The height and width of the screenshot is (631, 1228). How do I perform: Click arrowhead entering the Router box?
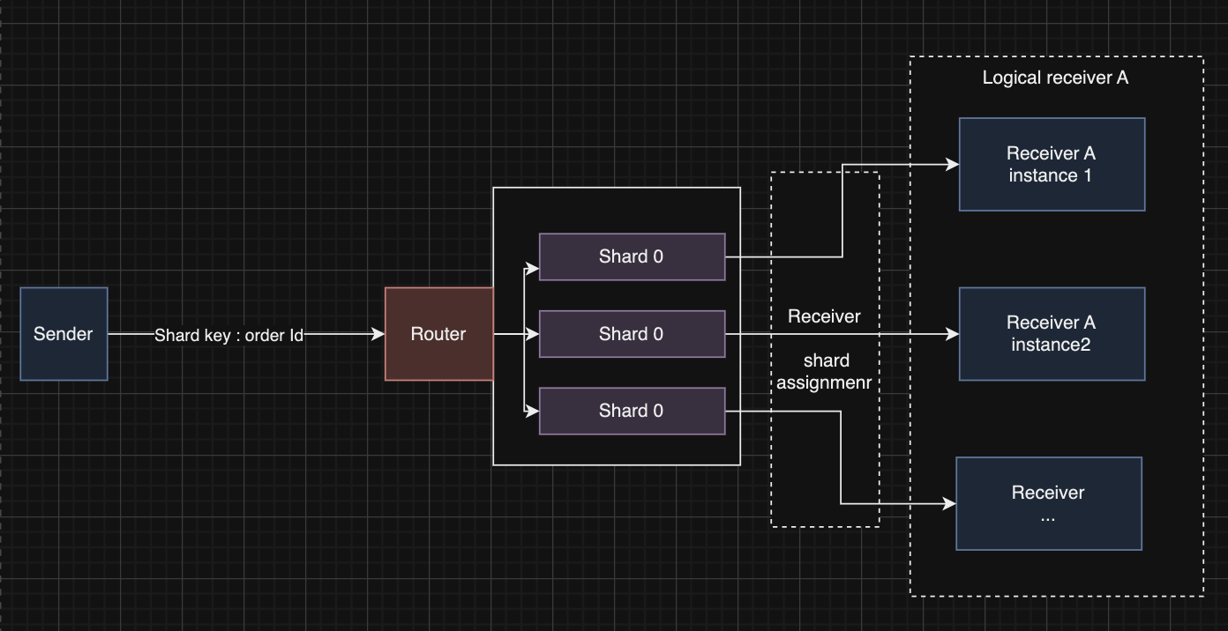point(378,334)
